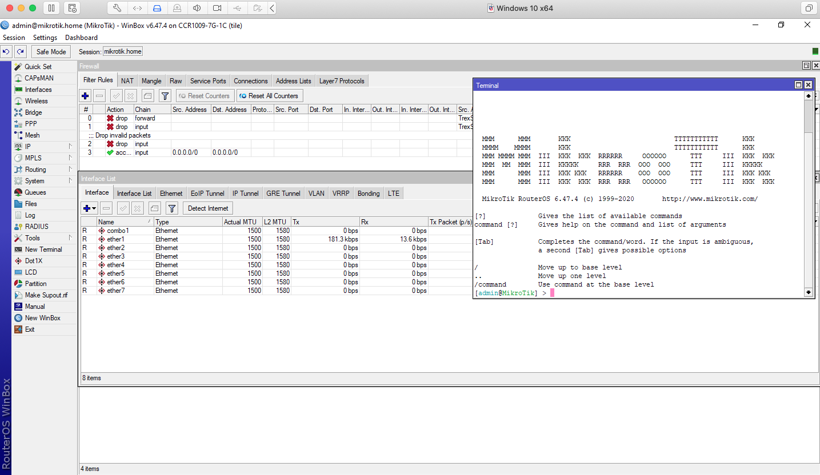Open LCD settings in the sidebar
820x475 pixels.
[x=31, y=272]
